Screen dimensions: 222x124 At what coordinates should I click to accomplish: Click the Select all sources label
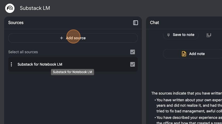[23, 52]
